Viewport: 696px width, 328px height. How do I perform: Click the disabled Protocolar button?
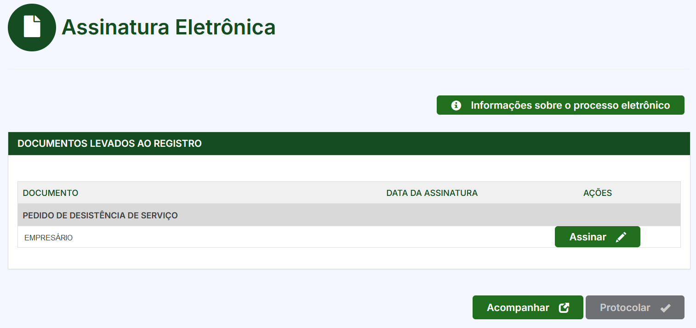(635, 307)
